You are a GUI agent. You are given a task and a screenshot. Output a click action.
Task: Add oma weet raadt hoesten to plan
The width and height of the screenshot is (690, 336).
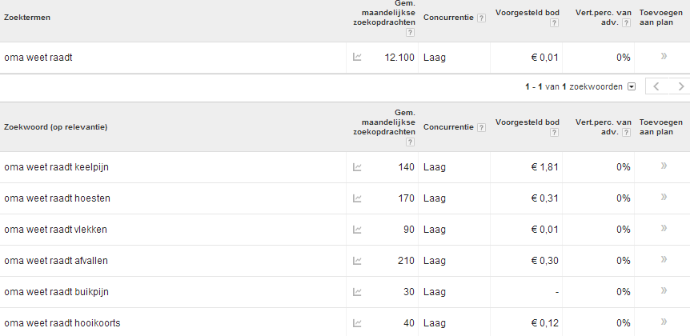664,197
